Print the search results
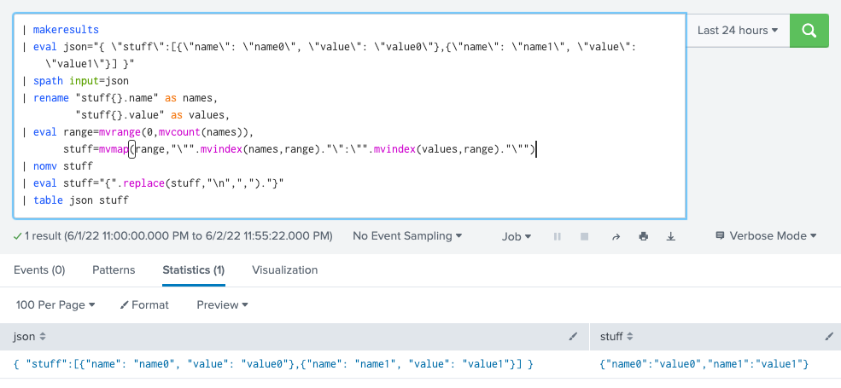This screenshot has width=841, height=388. tap(643, 236)
